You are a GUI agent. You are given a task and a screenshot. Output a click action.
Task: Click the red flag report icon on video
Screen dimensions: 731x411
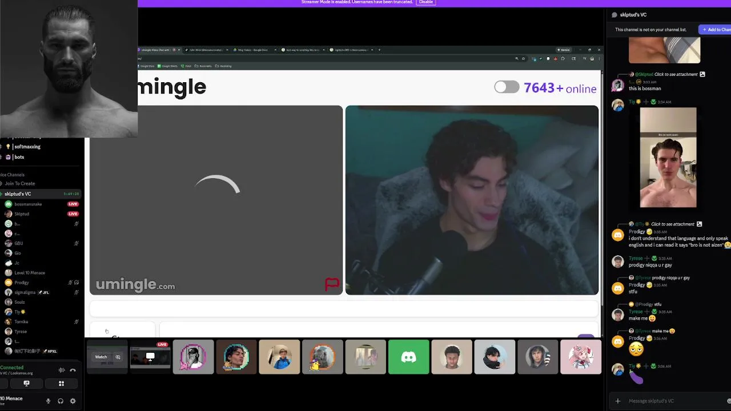tap(332, 284)
